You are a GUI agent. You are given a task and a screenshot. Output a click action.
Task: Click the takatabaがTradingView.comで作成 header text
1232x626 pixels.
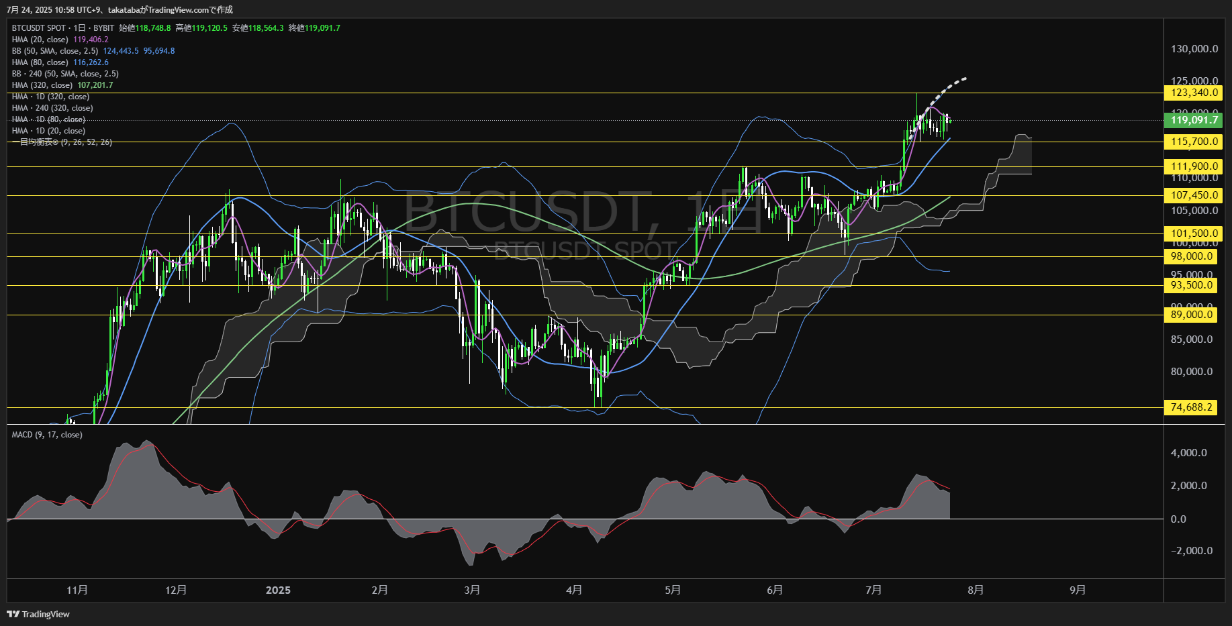tap(171, 9)
